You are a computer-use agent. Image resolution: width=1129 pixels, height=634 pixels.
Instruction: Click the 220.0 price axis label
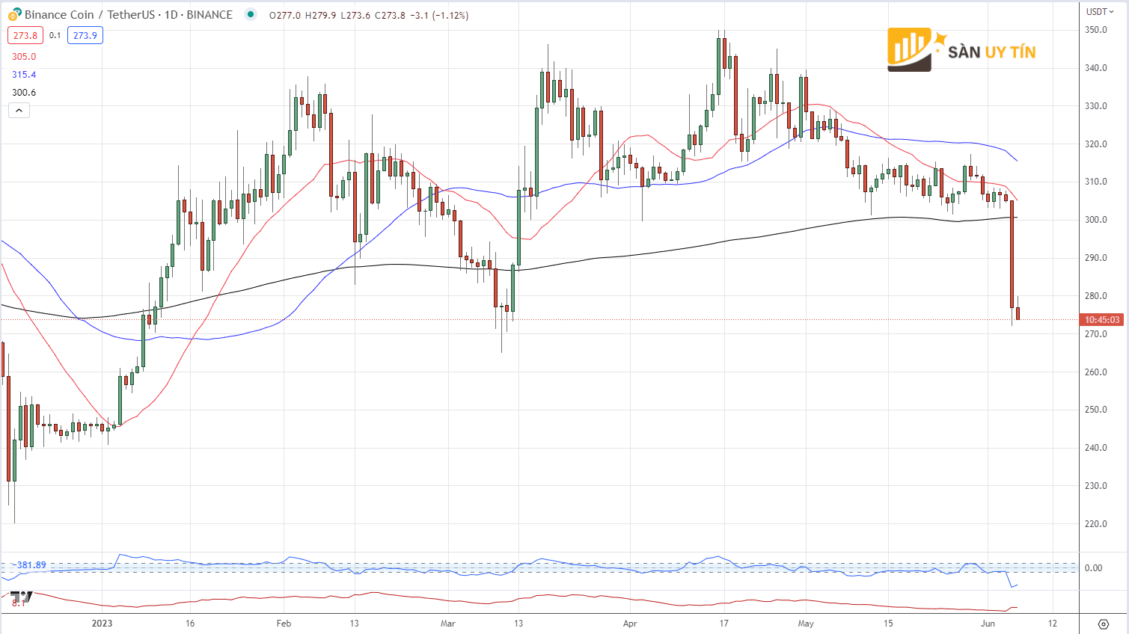(1096, 524)
